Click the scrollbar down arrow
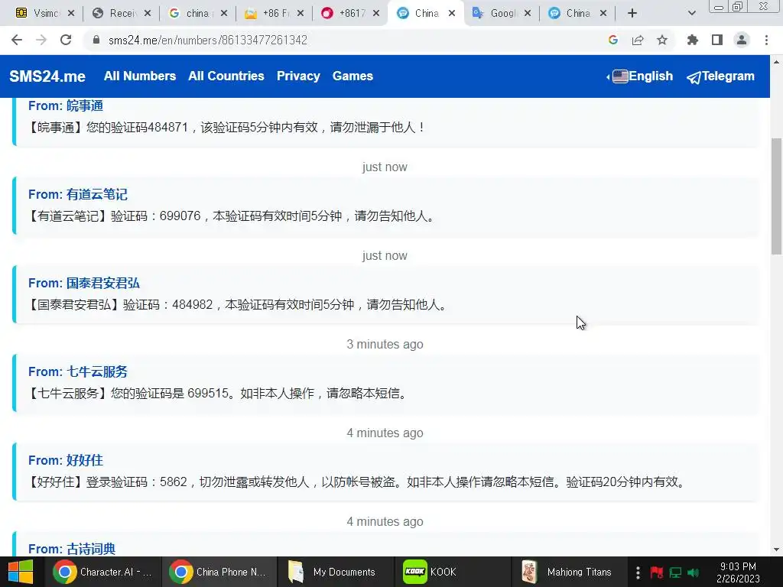Image resolution: width=783 pixels, height=587 pixels. pyautogui.click(x=777, y=550)
